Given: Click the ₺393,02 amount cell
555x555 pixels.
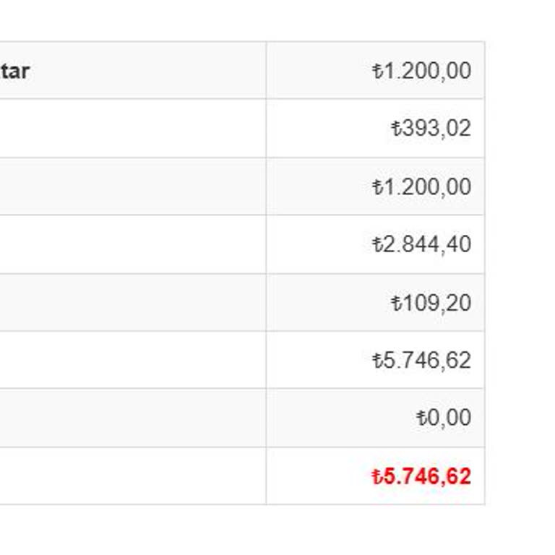Looking at the screenshot, I should tap(431, 129).
